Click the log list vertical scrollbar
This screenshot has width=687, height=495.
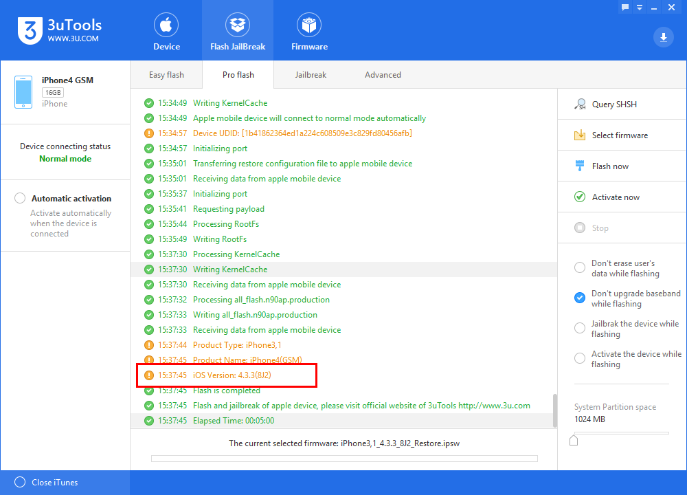(555, 410)
